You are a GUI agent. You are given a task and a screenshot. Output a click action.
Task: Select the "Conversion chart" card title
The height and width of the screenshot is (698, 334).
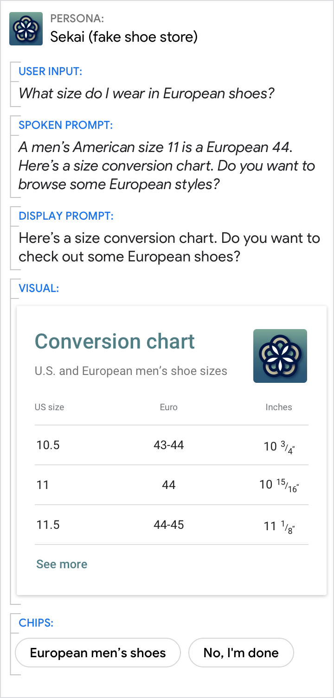click(x=115, y=342)
